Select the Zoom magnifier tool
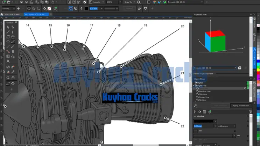260x146 pixels. [8, 77]
